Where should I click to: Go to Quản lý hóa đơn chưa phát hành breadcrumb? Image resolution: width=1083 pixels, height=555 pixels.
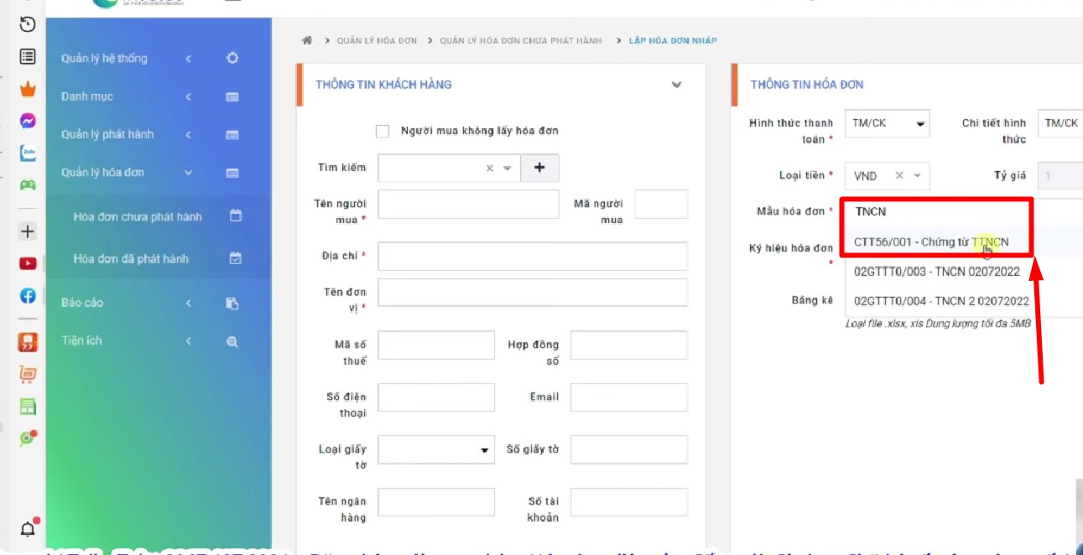click(x=521, y=40)
